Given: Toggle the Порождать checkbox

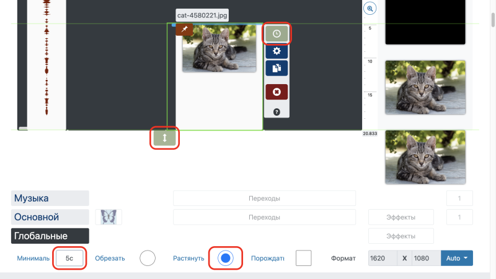Looking at the screenshot, I should 303,258.
